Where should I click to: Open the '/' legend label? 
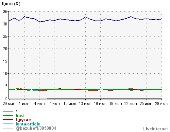click(x=16, y=111)
